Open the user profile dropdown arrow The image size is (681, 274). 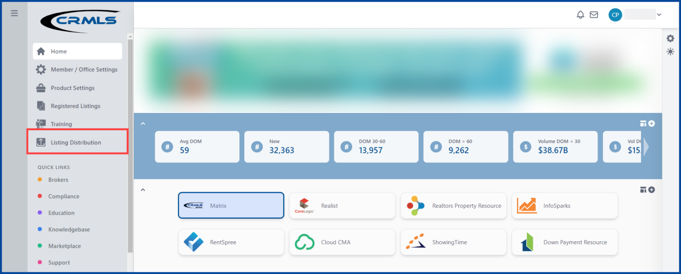pos(659,14)
